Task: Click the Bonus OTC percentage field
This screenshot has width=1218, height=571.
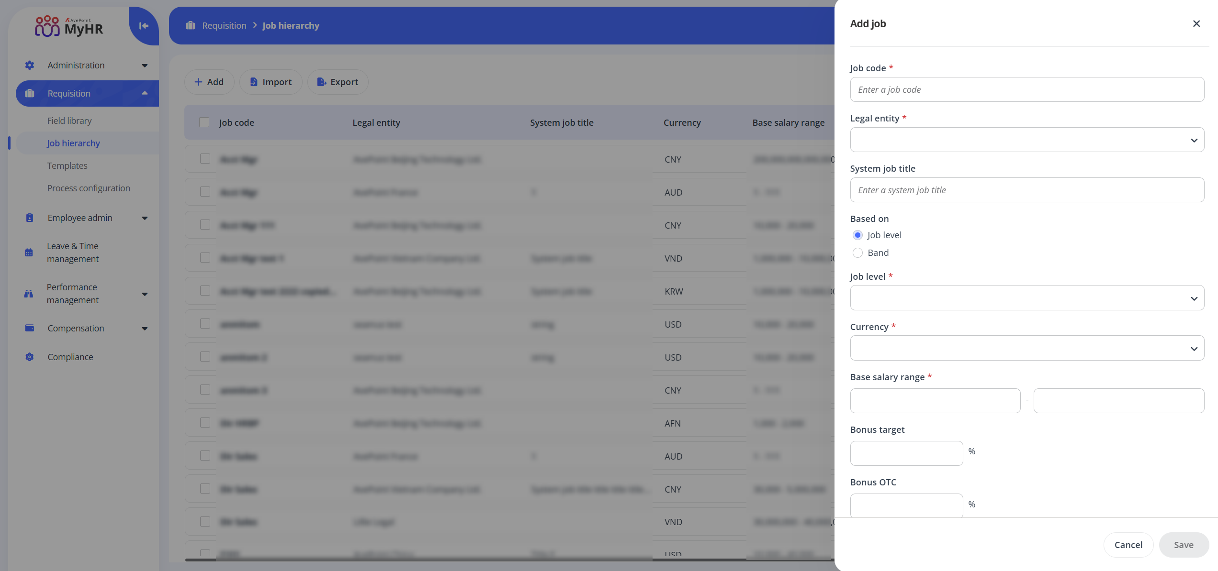Action: (906, 505)
